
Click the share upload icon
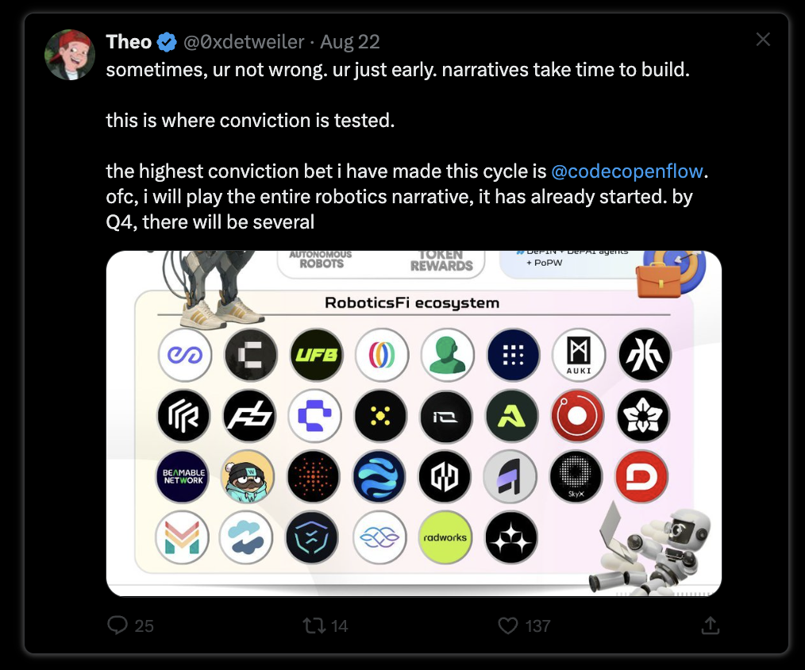coord(711,625)
